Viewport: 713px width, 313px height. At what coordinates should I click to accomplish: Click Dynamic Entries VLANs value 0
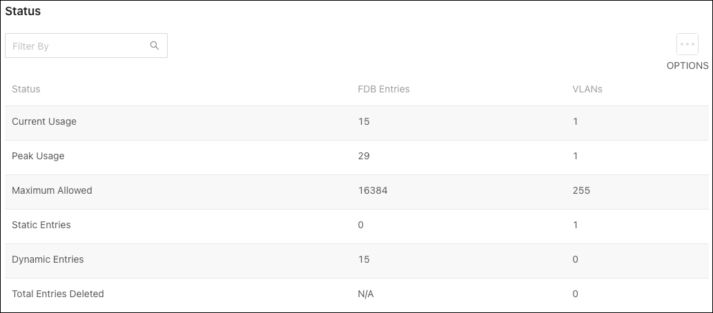coord(575,260)
